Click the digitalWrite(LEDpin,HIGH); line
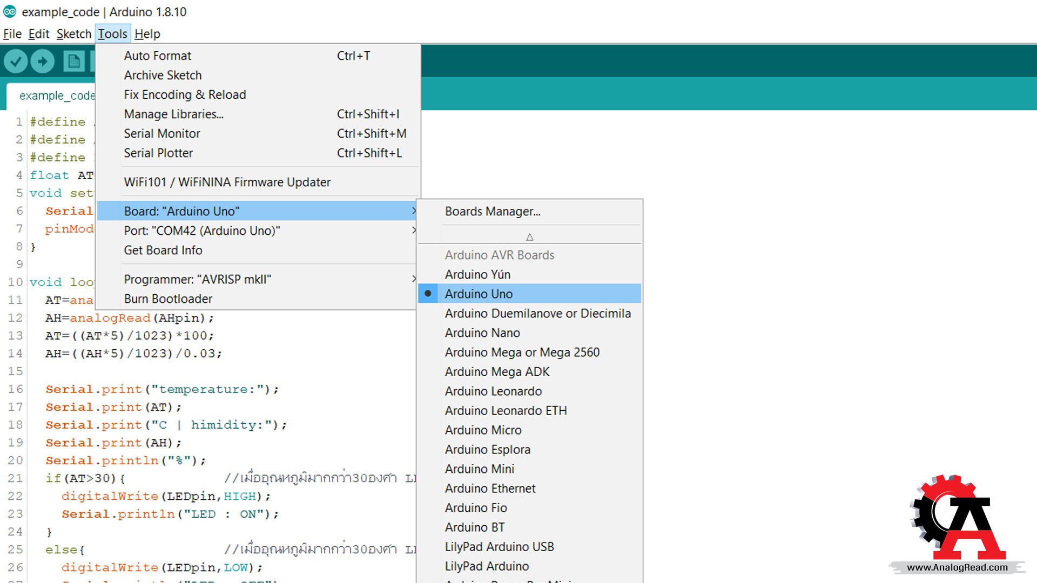 click(x=166, y=496)
